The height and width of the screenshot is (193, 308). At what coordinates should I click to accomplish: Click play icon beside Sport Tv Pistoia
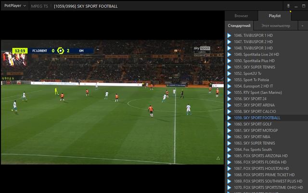tap(229, 80)
